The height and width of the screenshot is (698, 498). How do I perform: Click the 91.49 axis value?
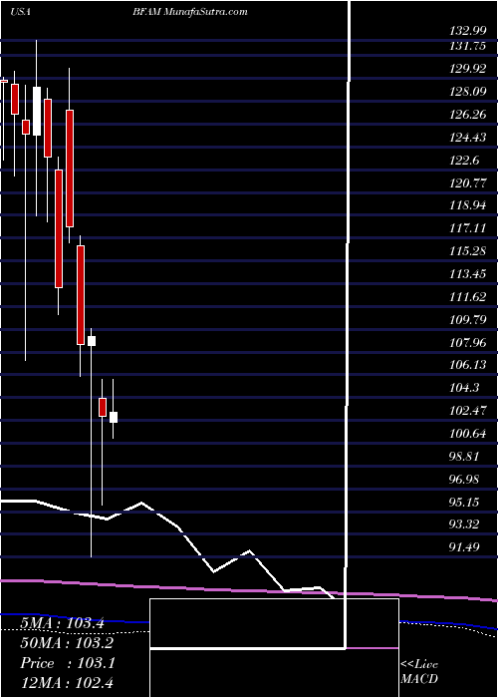coord(466,546)
